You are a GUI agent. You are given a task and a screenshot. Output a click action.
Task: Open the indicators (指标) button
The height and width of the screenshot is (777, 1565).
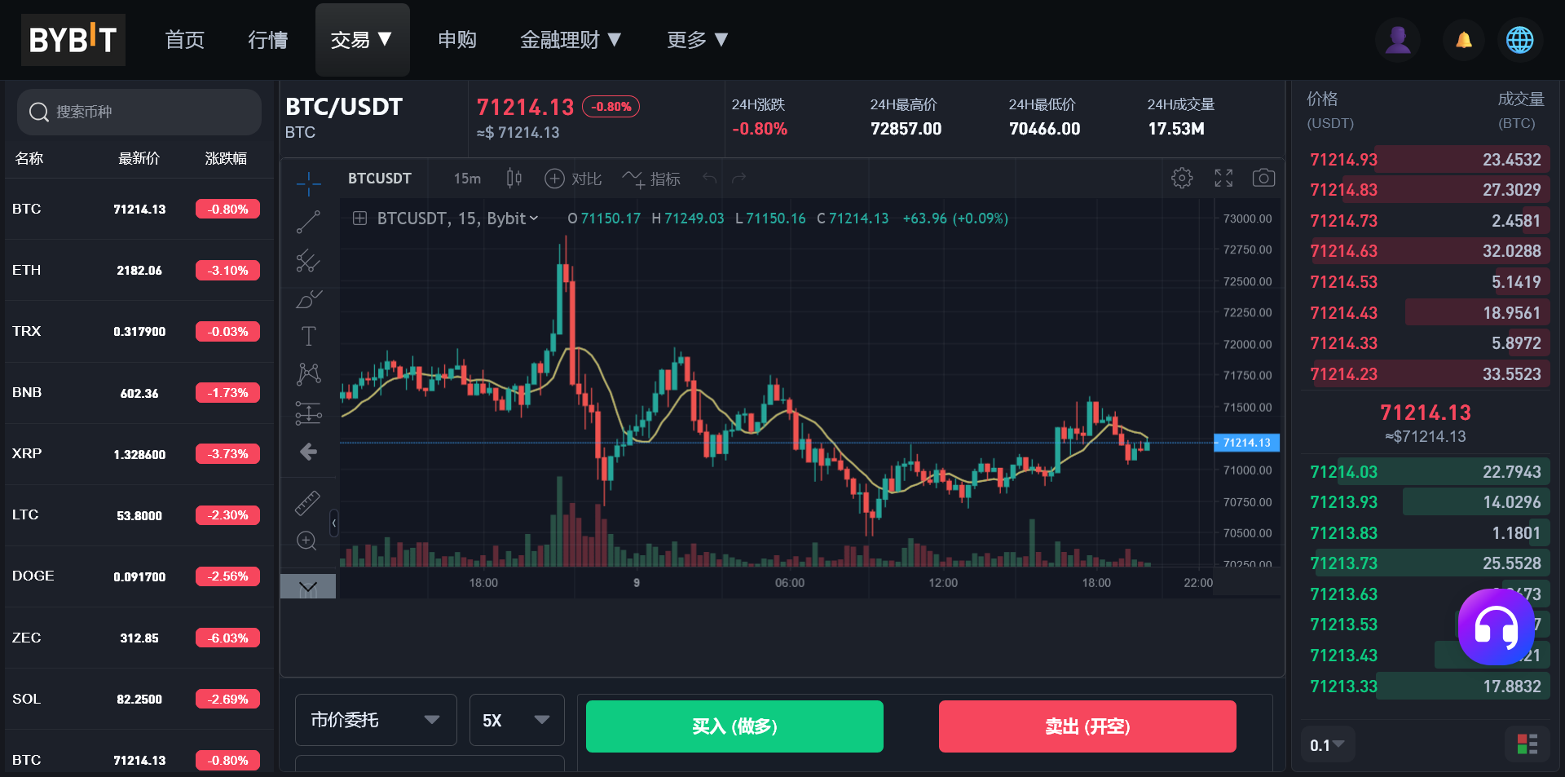[x=651, y=179]
